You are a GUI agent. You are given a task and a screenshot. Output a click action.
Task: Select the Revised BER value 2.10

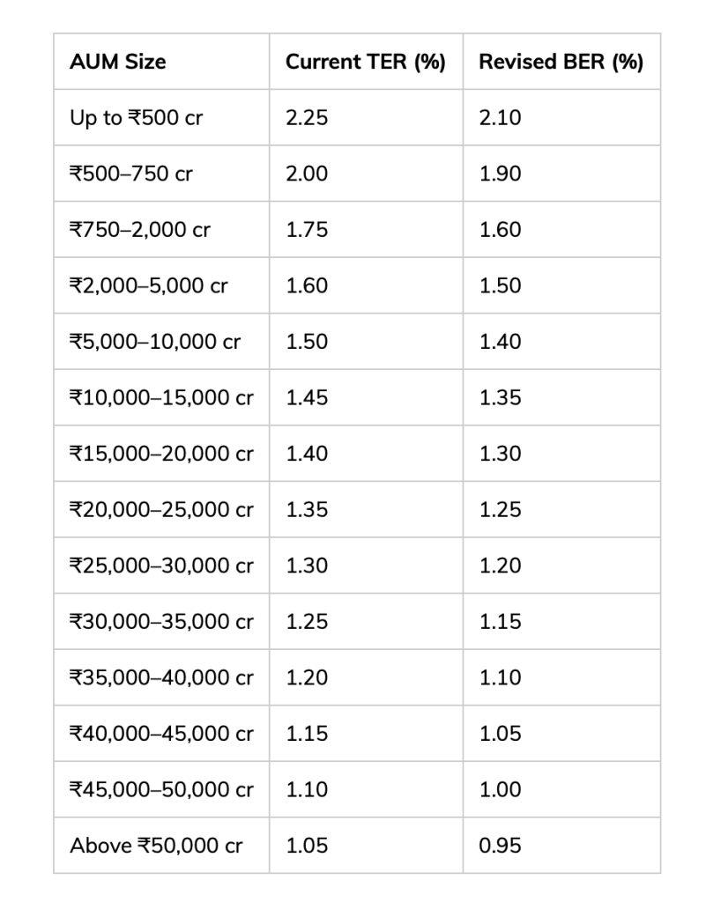click(x=500, y=118)
